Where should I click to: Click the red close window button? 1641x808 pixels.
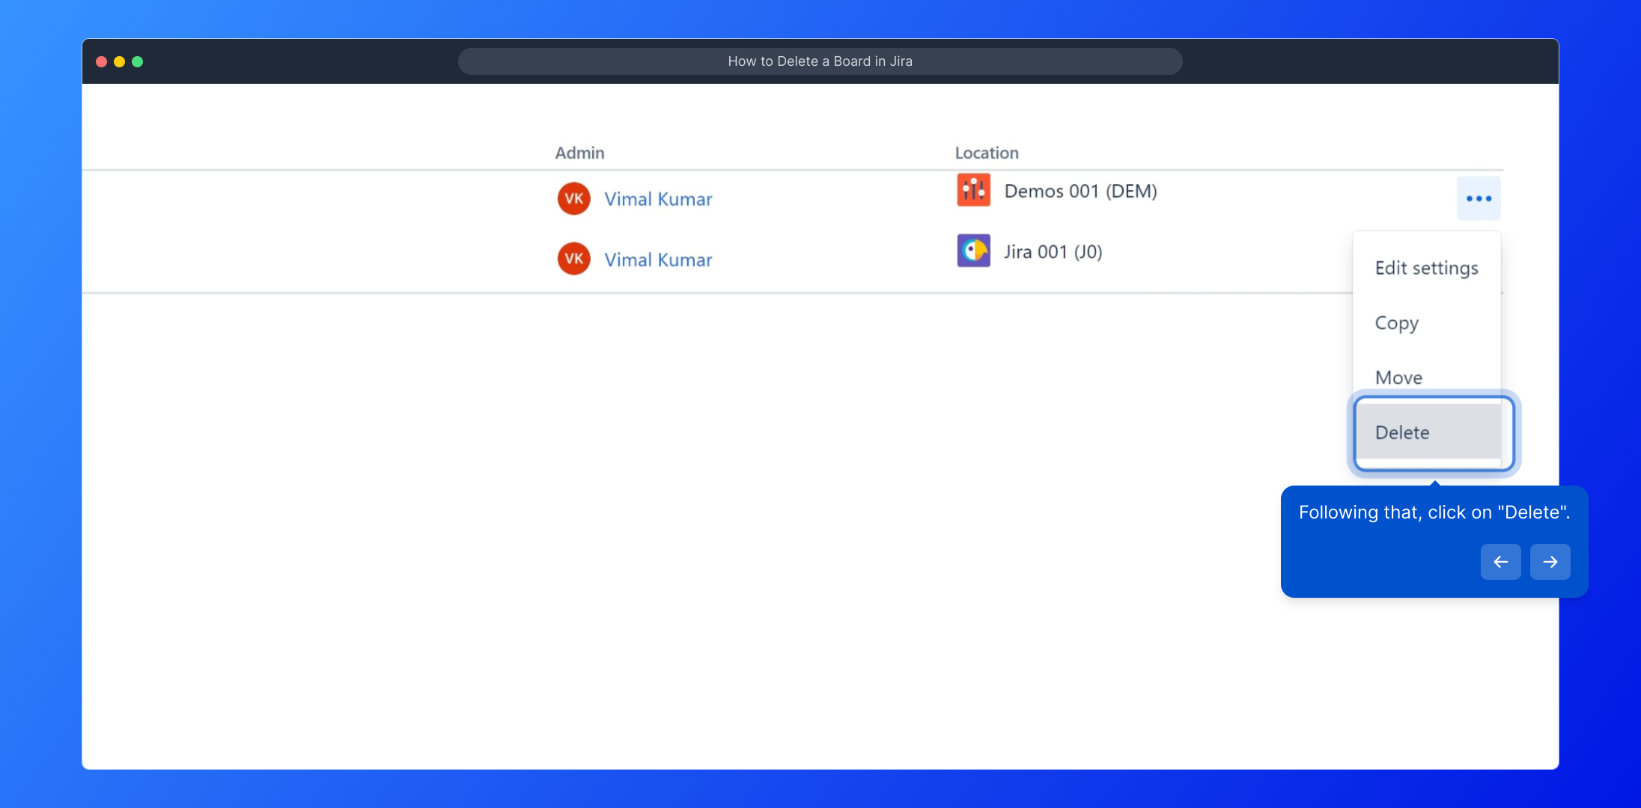click(101, 61)
